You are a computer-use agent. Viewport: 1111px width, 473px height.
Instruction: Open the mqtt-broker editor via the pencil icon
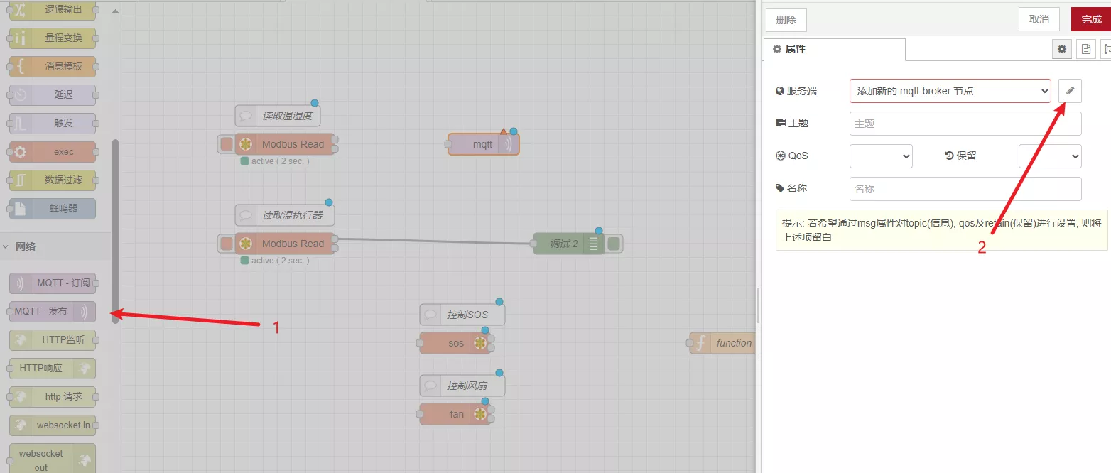coord(1069,90)
